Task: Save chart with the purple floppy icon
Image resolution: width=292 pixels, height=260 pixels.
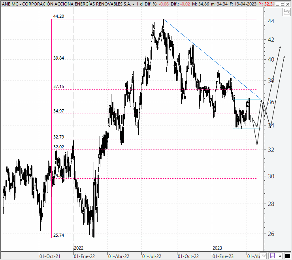Action: tap(273, 256)
